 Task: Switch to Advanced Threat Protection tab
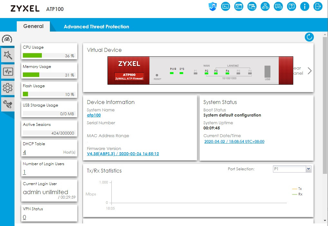[x=97, y=27]
